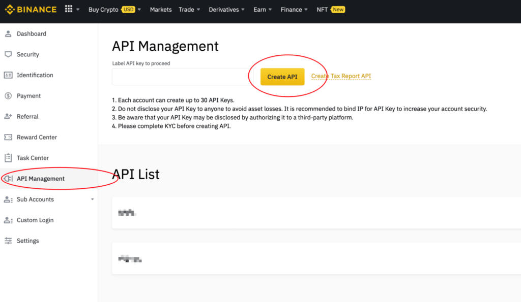Viewport: 521px width, 302px height.
Task: Open the NFT menu with New badge
Action: point(331,9)
